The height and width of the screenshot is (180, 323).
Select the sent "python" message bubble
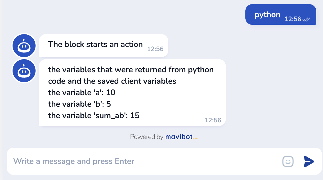pos(267,15)
